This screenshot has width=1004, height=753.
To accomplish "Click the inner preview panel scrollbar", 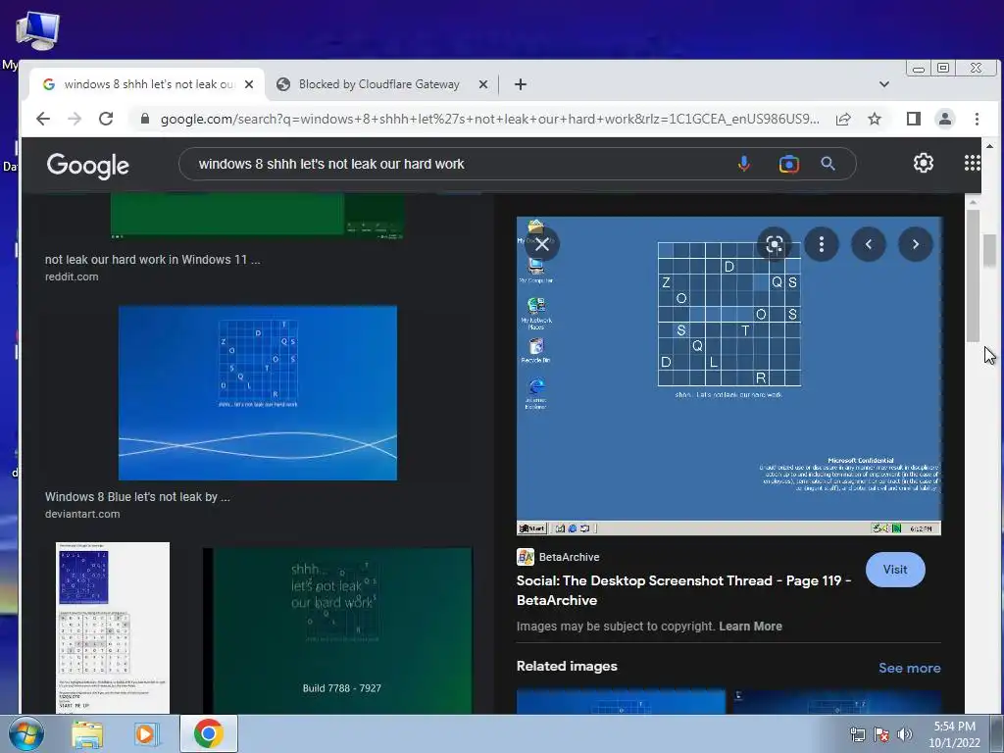I will pos(973,276).
